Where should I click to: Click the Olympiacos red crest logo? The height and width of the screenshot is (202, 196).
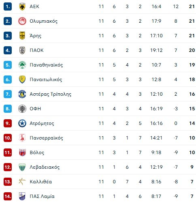(x=22, y=21)
